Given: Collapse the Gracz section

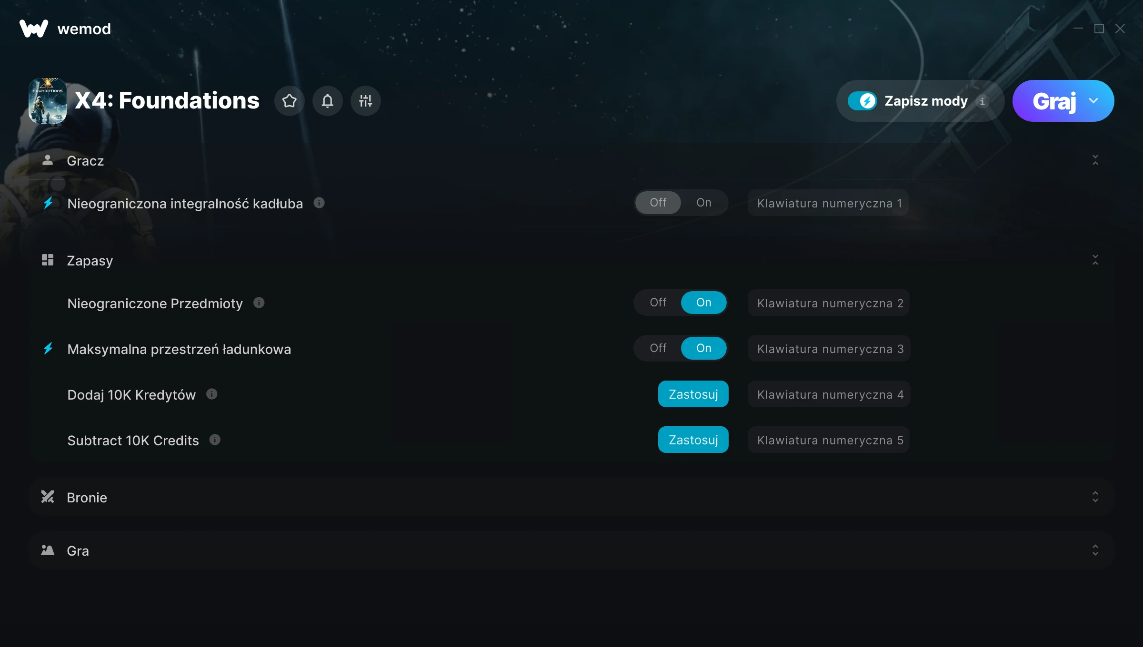Looking at the screenshot, I should tap(1095, 160).
